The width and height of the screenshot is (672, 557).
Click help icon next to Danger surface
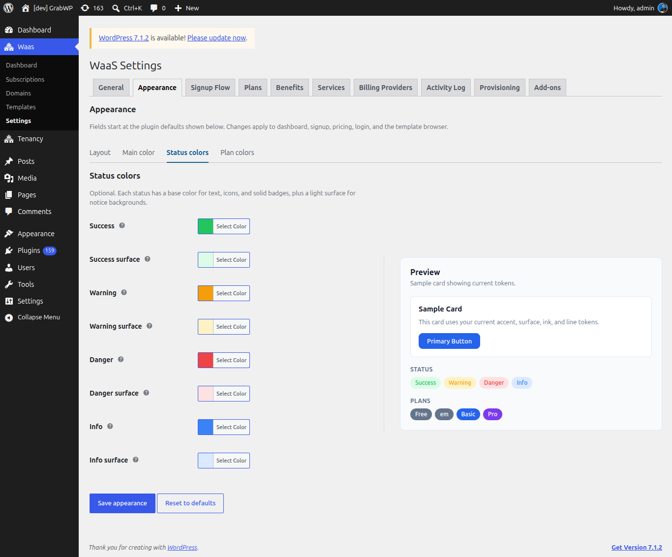(x=146, y=393)
